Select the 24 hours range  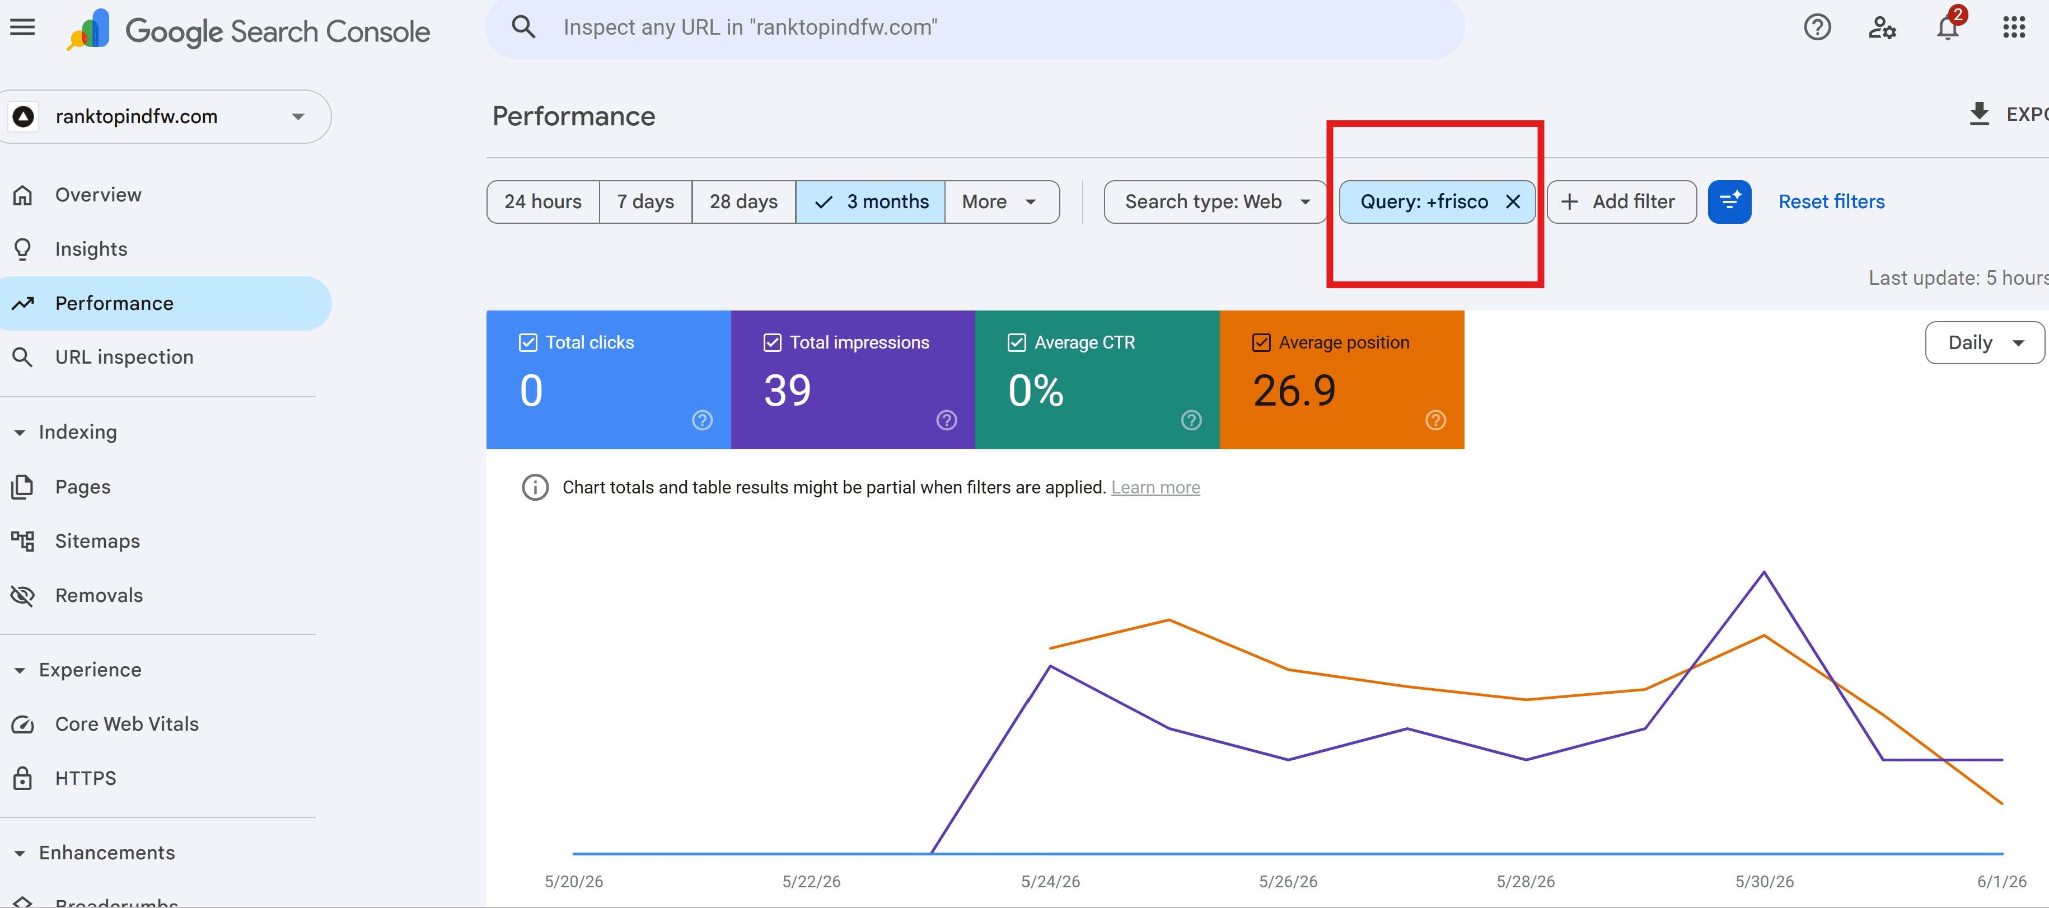543,202
